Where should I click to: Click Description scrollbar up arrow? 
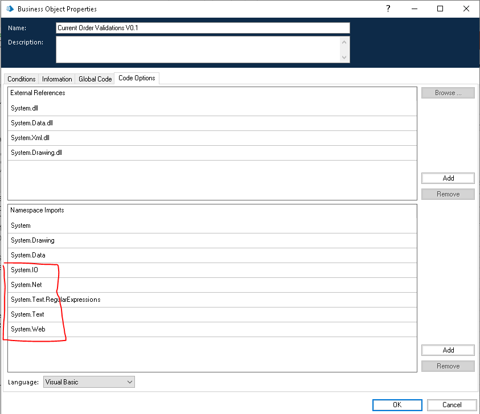point(344,42)
